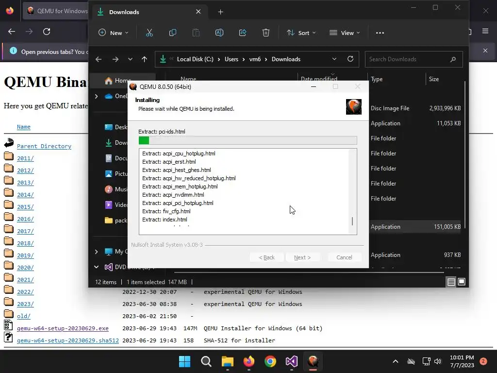Viewport: 497px width, 373px height.
Task: Click the taskbar clock and date
Action: [462, 361]
